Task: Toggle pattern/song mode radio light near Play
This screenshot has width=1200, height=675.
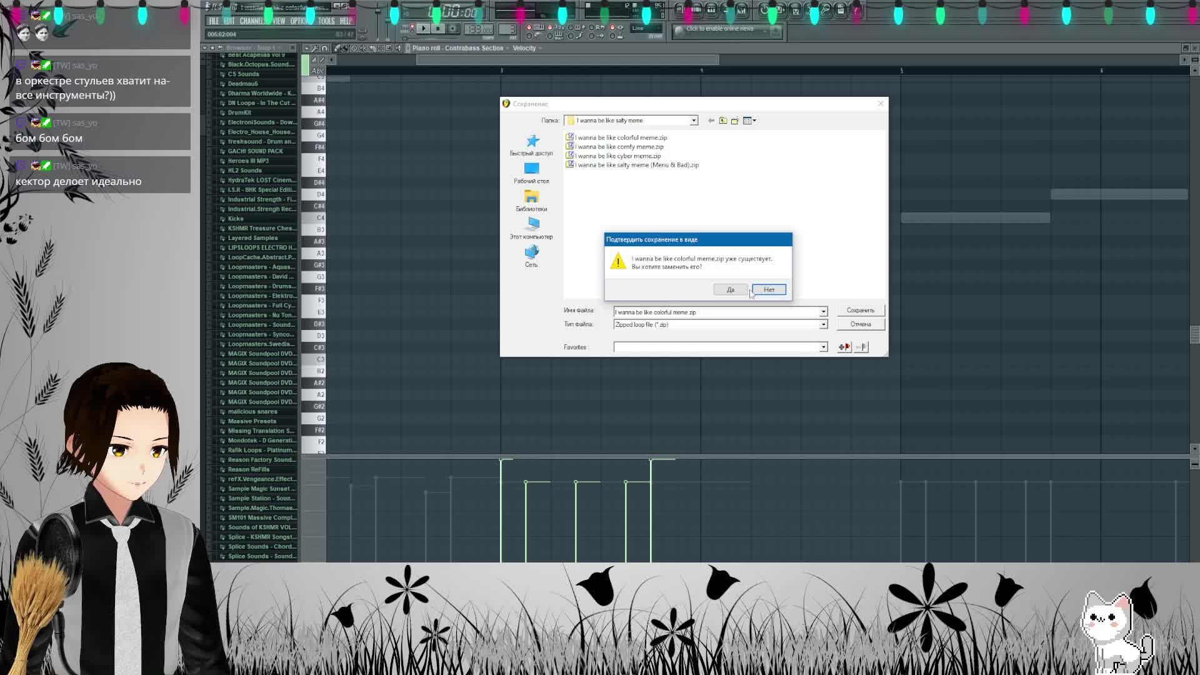Action: pyautogui.click(x=412, y=27)
